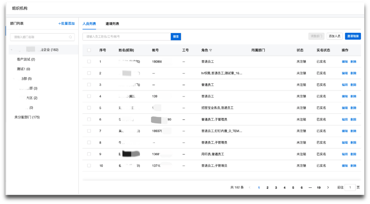Click role cell starting hr权限,普通员工
Image resolution: width=370 pixels, height=204 pixels.
click(222, 73)
